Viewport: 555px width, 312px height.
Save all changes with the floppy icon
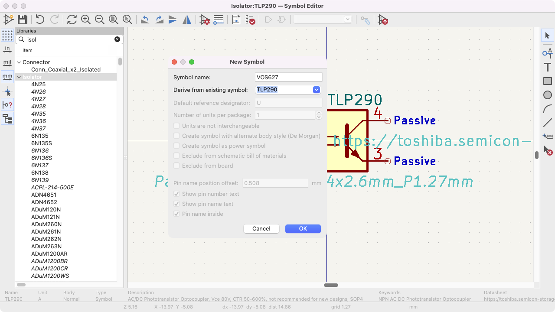pyautogui.click(x=23, y=19)
